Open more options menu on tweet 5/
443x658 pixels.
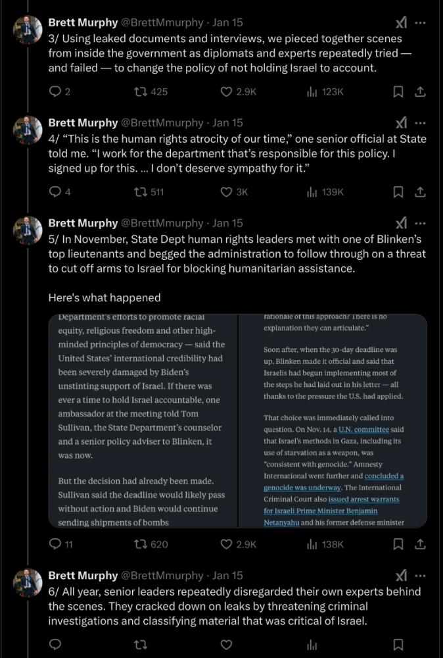(421, 223)
